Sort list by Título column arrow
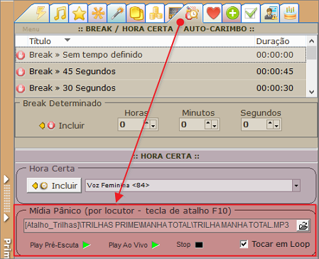The width and height of the screenshot is (319, 259). [x=67, y=40]
